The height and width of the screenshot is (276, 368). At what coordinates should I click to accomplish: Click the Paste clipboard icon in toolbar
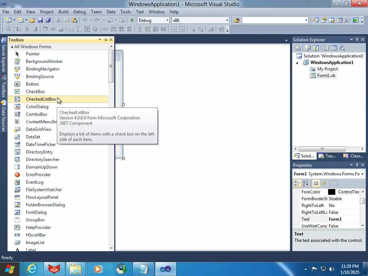pos(74,20)
